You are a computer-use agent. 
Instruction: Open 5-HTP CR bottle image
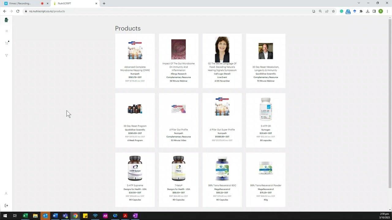(266, 109)
